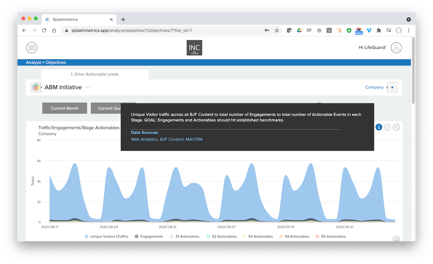Toggle S1 Actionables legend series
This screenshot has height=264, width=433.
point(184,236)
